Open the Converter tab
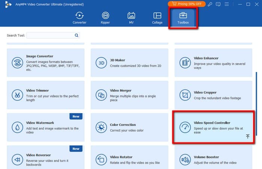Viewport: 262px width, 169px height. coord(79,18)
